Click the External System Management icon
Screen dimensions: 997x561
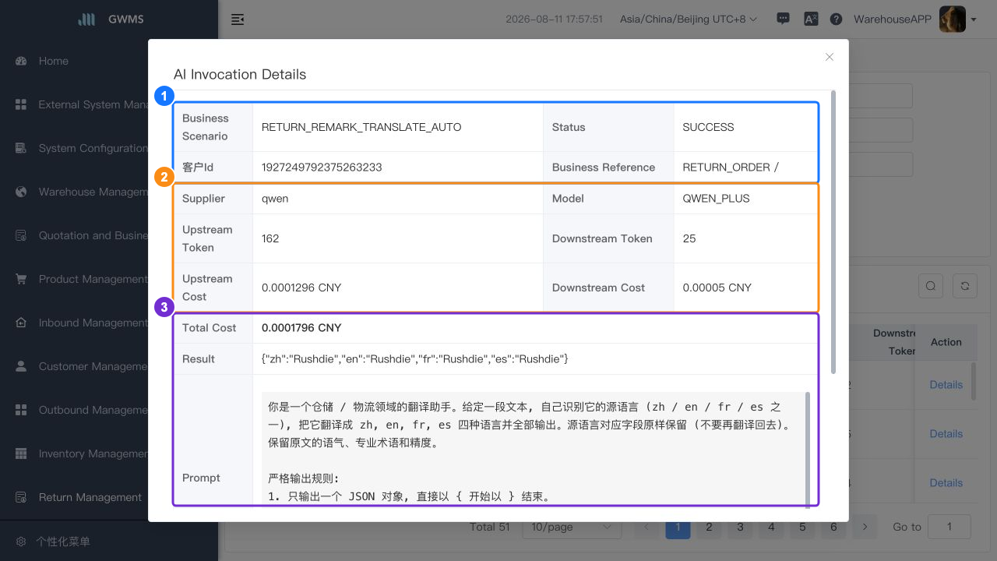pyautogui.click(x=22, y=104)
